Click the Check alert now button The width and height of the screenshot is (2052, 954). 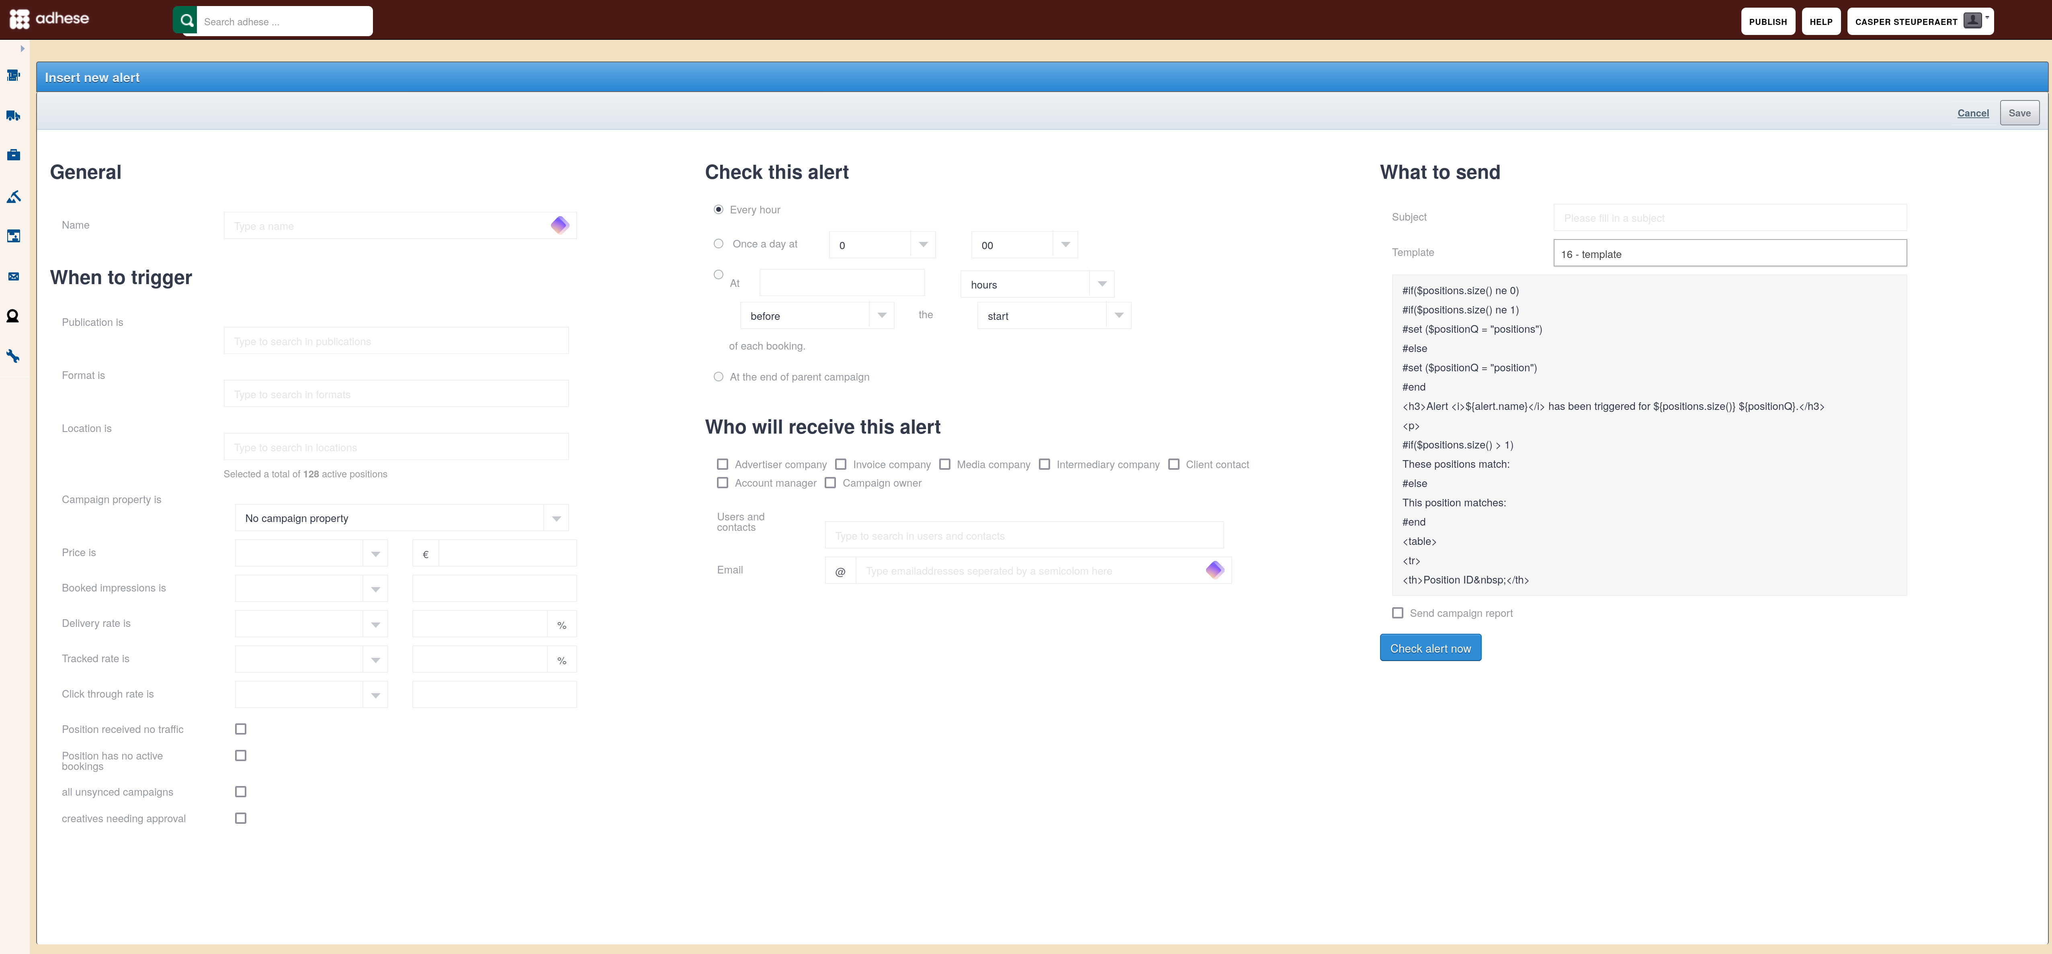point(1430,648)
